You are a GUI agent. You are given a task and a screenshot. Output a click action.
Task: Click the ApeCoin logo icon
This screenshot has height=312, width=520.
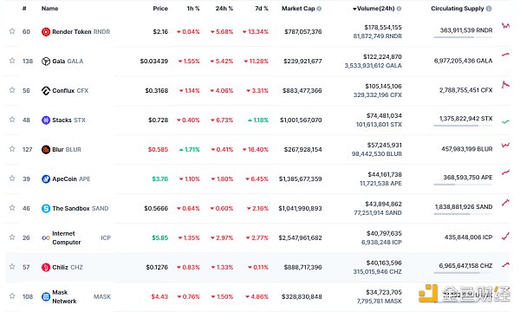pyautogui.click(x=46, y=179)
